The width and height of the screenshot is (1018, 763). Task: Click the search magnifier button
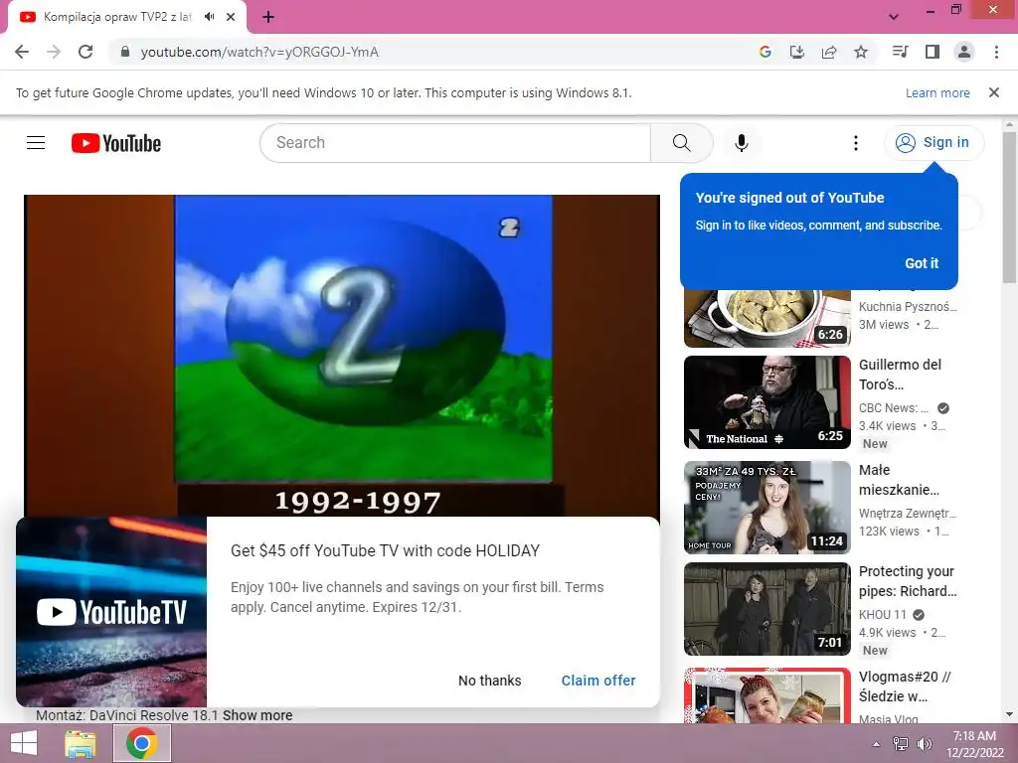tap(681, 143)
